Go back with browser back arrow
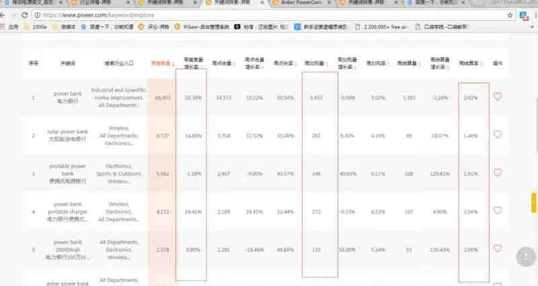 3,15
